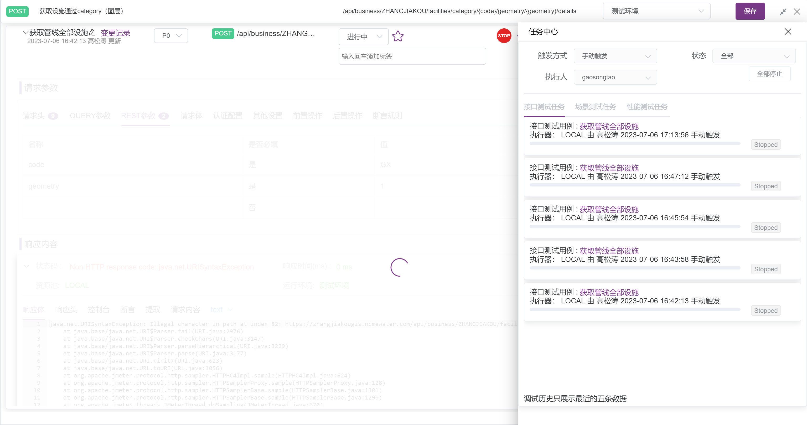This screenshot has width=807, height=425.
Task: Click the 全部停止 button
Action: pyautogui.click(x=769, y=74)
